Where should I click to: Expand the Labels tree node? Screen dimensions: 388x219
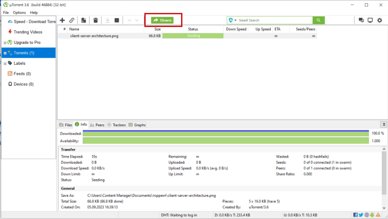tap(5, 63)
